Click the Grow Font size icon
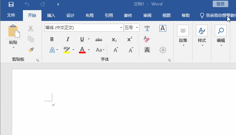Viewport: 236px width, 135px height. [116, 50]
